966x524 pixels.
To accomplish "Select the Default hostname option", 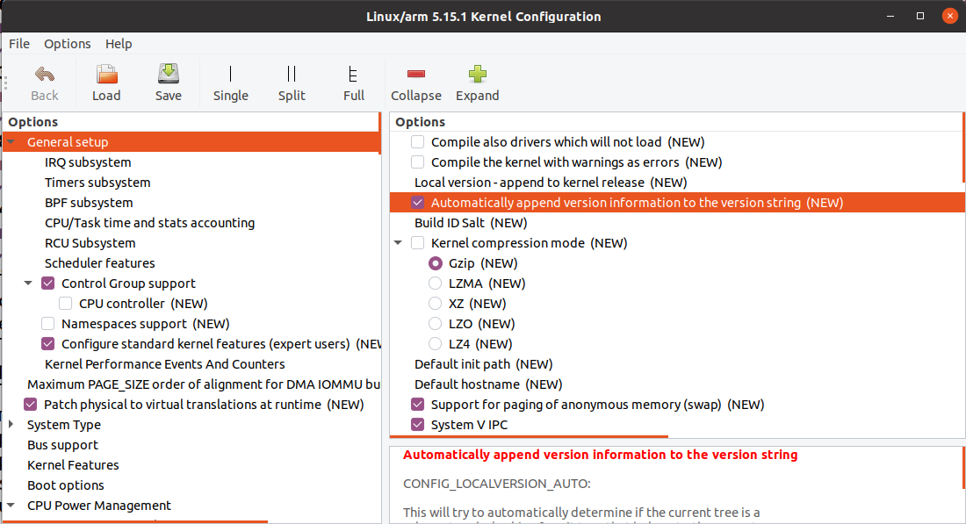I will (488, 384).
